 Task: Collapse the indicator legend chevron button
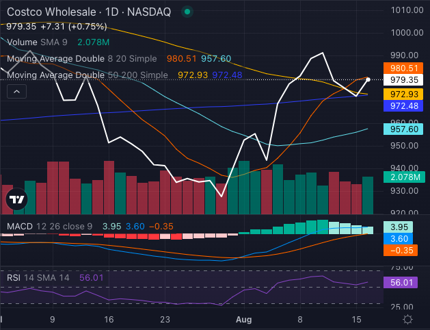[x=16, y=92]
